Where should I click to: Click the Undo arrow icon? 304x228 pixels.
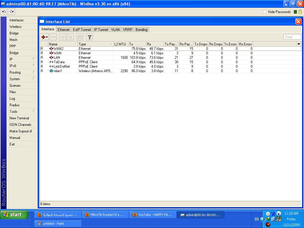point(4,12)
